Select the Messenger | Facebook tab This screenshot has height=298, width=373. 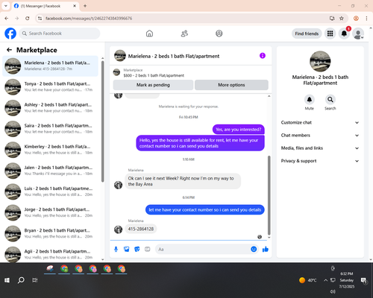pos(45,6)
